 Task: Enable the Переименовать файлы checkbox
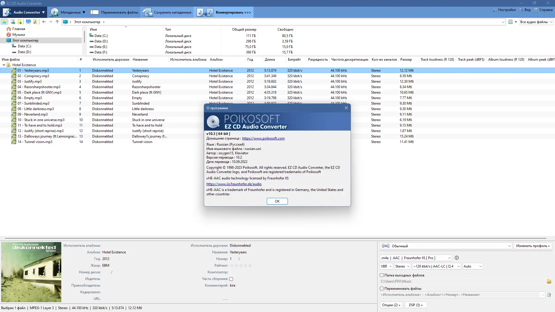[x=382, y=289]
